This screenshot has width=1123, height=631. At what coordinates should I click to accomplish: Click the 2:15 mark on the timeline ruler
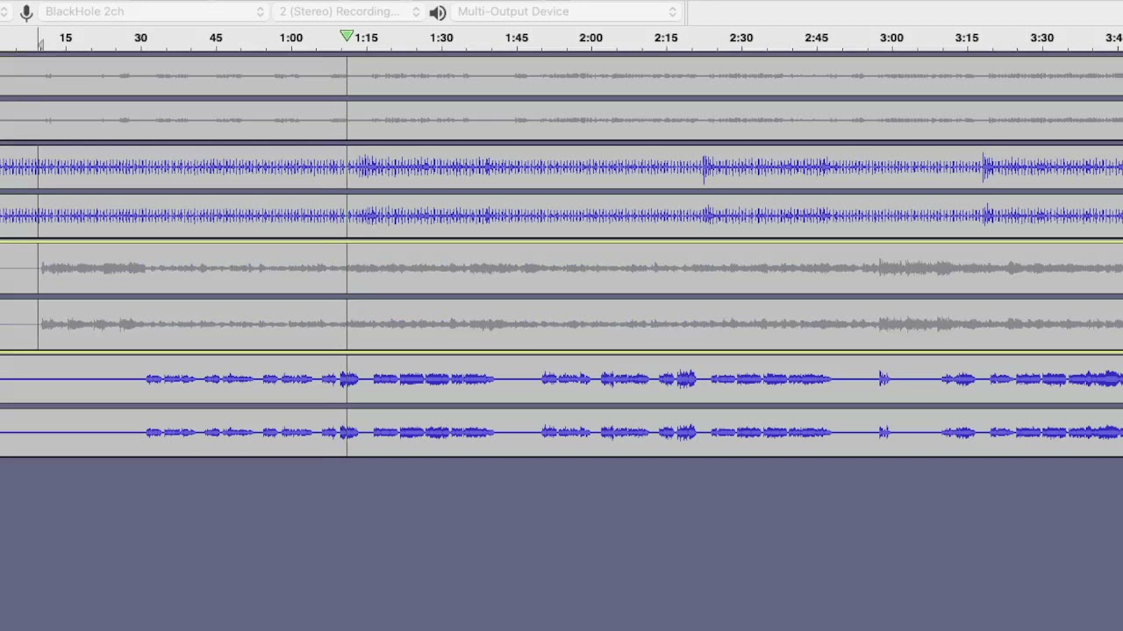tap(666, 38)
